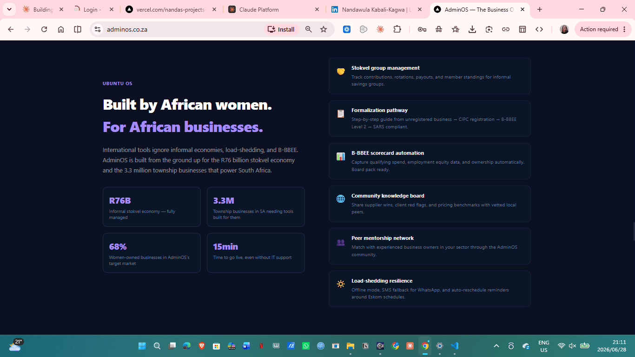Screen dimensions: 635x357
Task: Click the copy link chain icon
Action: click(506, 29)
